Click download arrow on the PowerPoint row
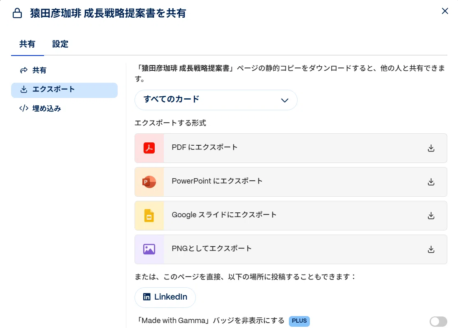 tap(431, 182)
